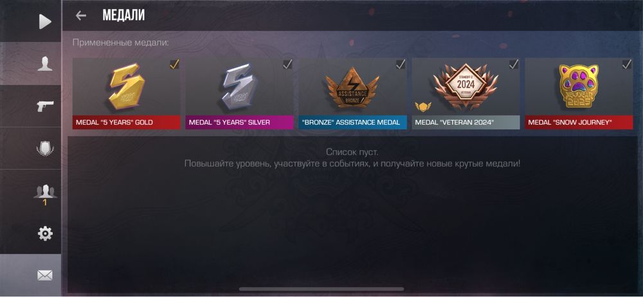Toggle checkbox on the Bronze Assistance medal

pyautogui.click(x=401, y=65)
